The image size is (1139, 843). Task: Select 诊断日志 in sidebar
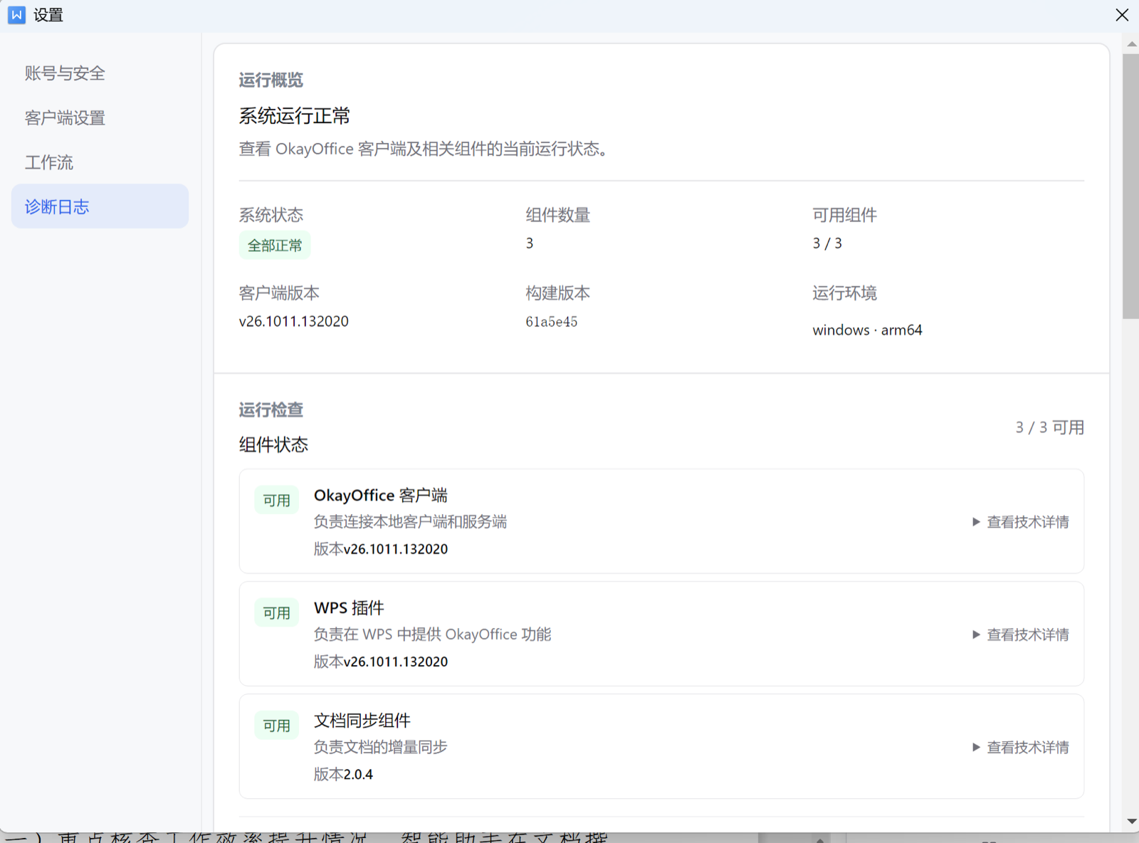[100, 206]
